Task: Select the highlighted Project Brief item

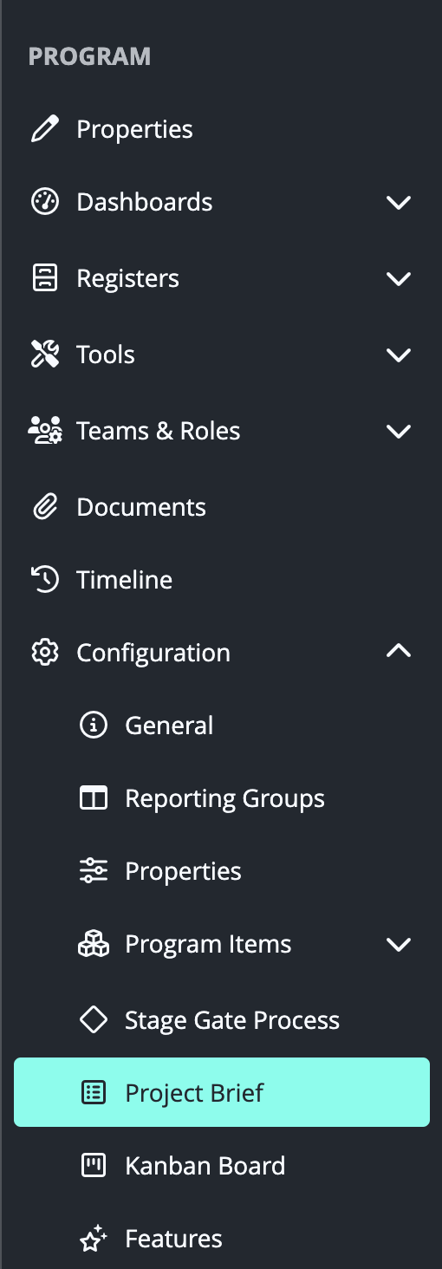Action: (222, 1092)
